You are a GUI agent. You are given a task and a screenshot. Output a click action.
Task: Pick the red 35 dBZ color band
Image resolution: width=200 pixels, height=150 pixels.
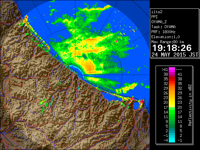point(172,79)
